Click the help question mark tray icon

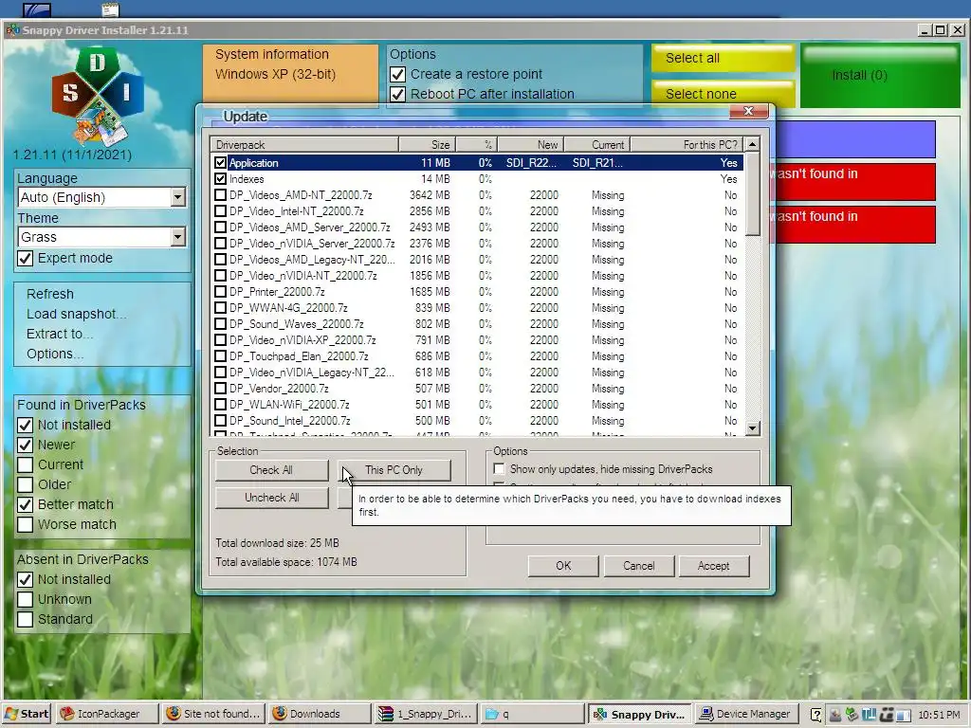(x=816, y=715)
